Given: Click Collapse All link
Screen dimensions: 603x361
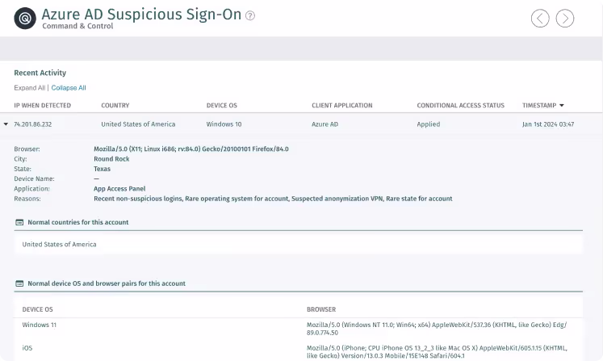Looking at the screenshot, I should [x=69, y=88].
